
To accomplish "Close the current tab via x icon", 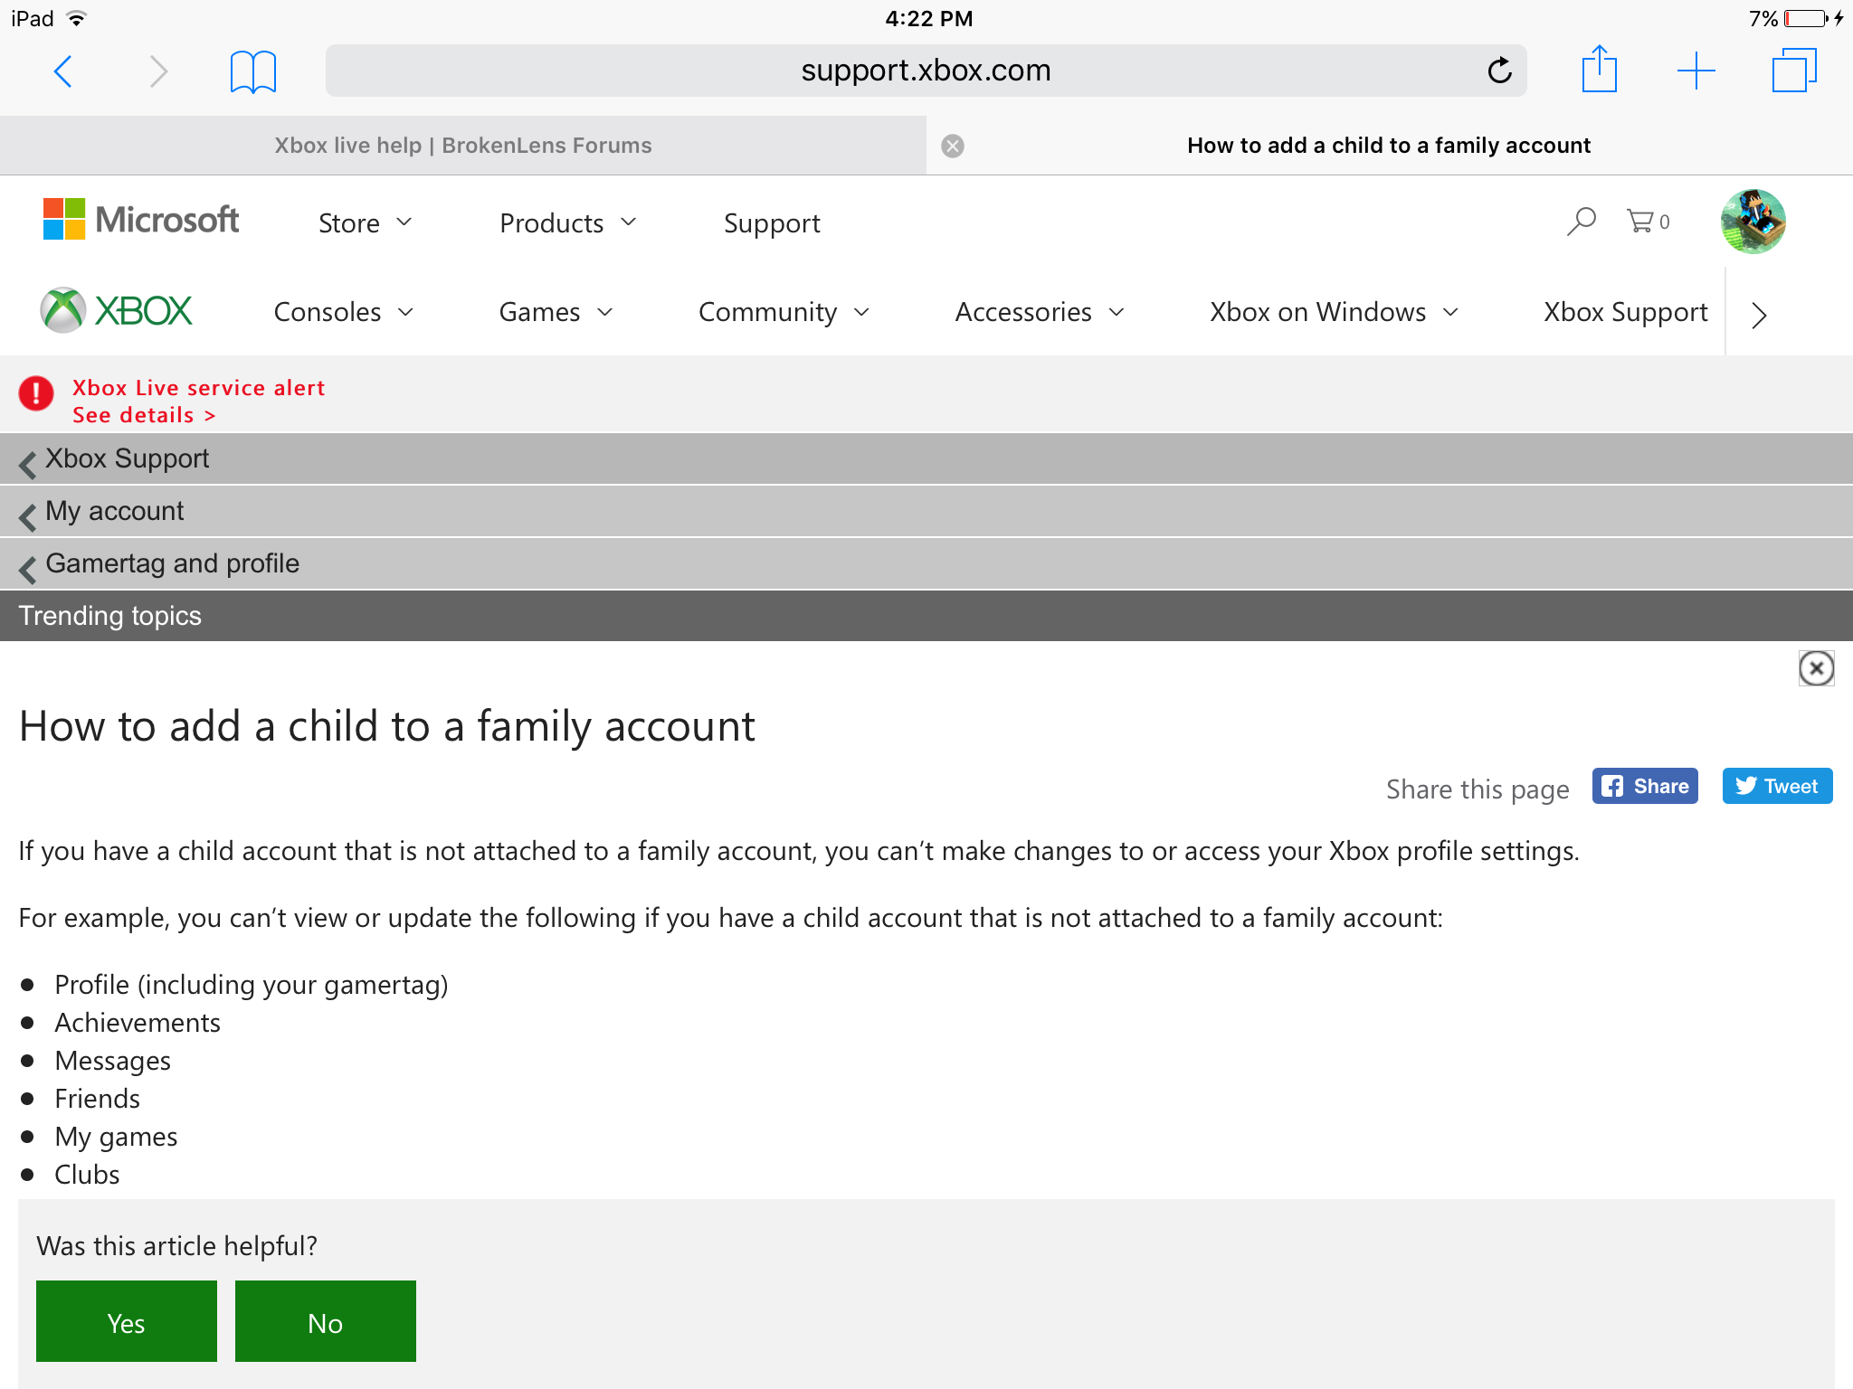I will (953, 146).
